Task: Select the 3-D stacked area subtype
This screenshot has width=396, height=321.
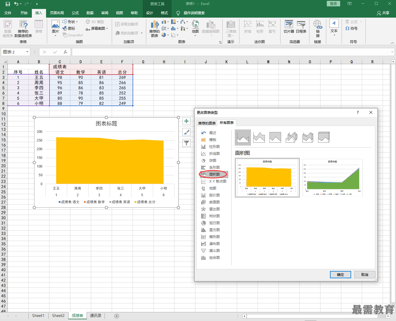Action: pos(308,137)
